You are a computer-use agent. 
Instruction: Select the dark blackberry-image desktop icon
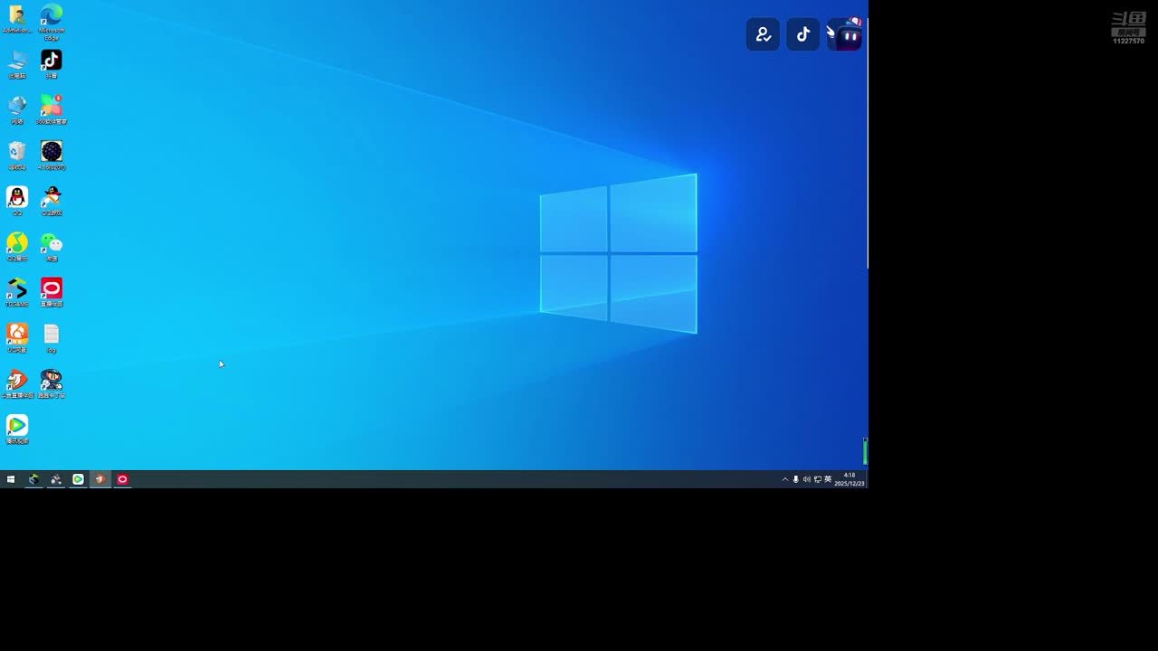(x=52, y=156)
